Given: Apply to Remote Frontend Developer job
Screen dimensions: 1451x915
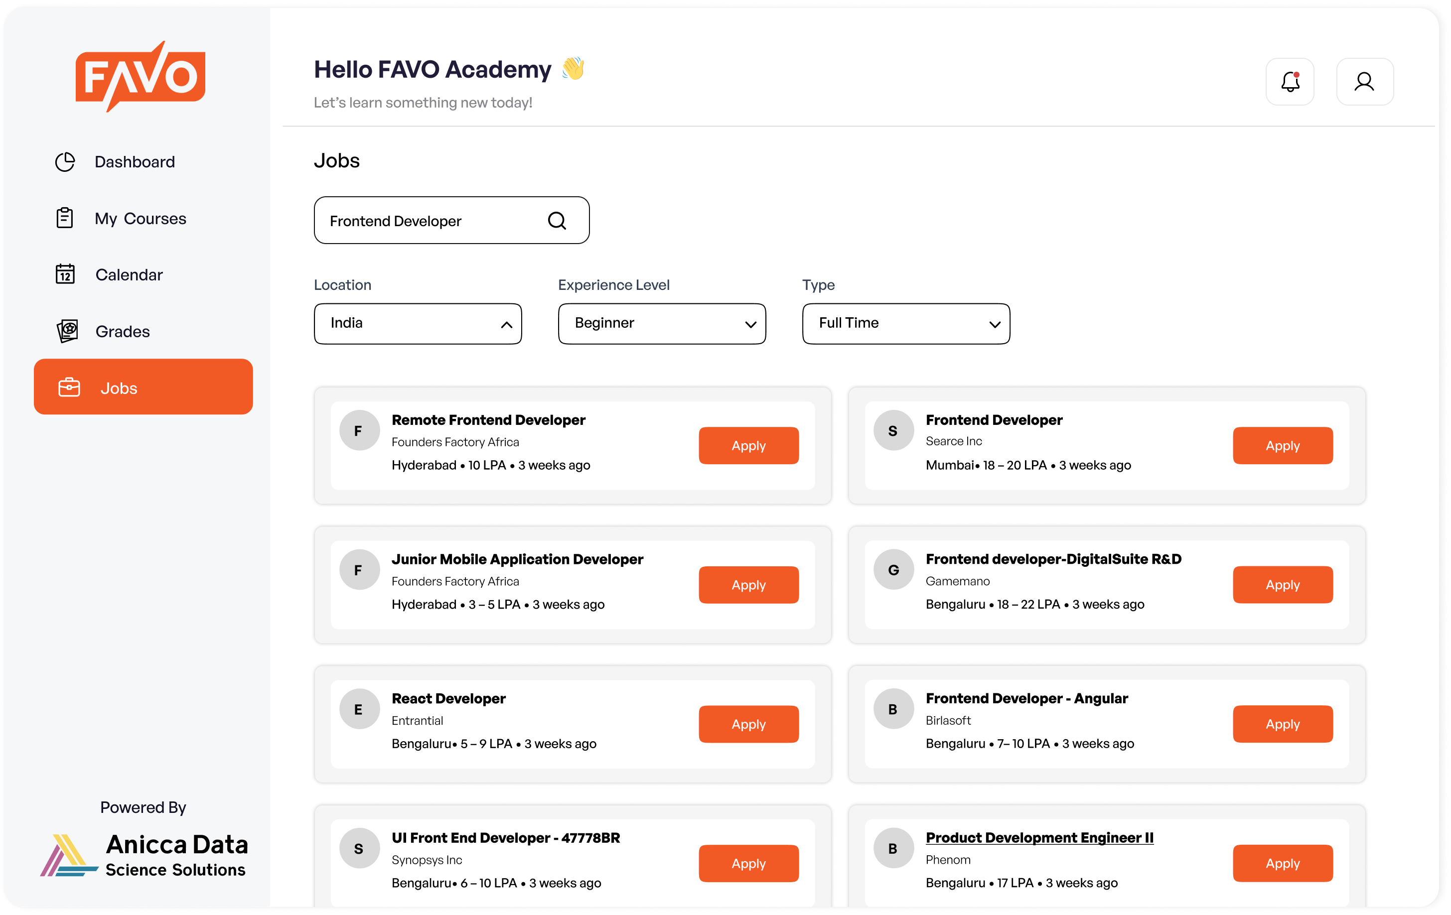Looking at the screenshot, I should (748, 446).
